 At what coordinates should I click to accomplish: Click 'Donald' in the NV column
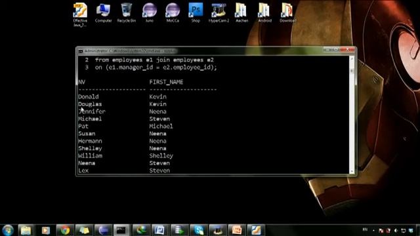coord(89,96)
